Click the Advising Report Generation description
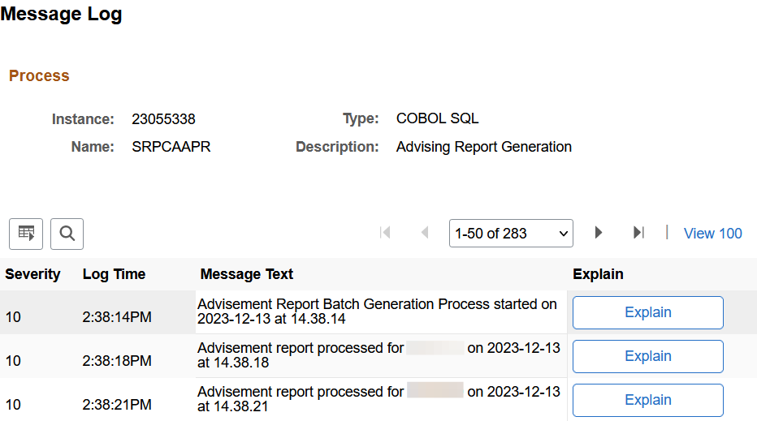Viewport: 757px width, 421px height. coord(483,147)
